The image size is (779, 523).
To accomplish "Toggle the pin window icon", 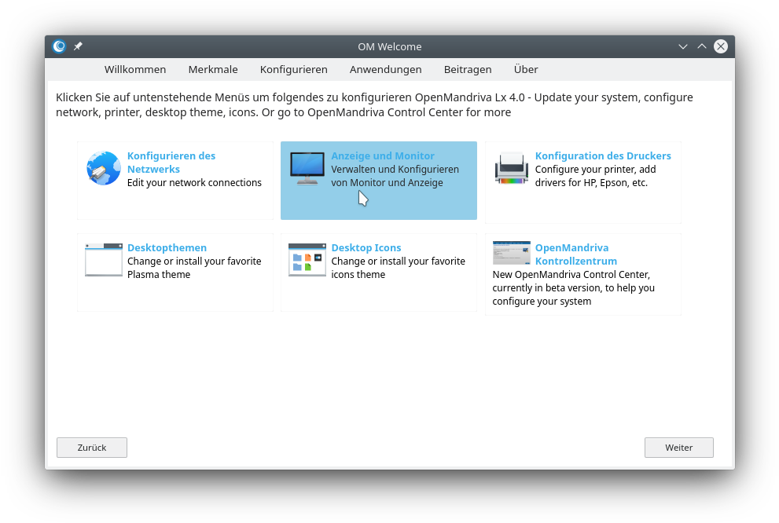I will (78, 46).
